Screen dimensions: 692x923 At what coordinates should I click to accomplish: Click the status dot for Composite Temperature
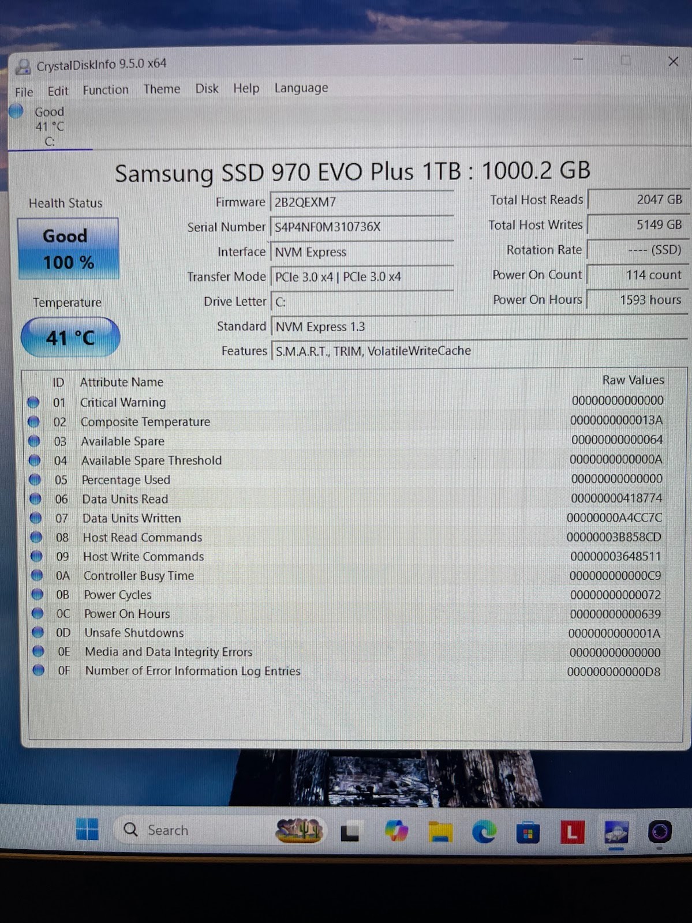[34, 422]
